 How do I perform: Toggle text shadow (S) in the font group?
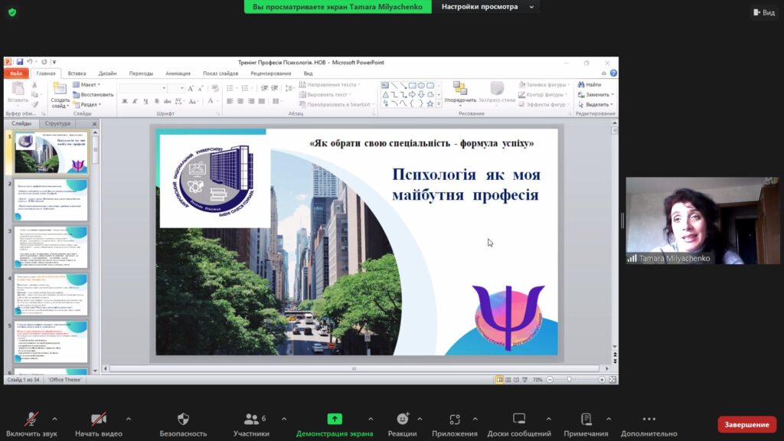click(x=156, y=101)
